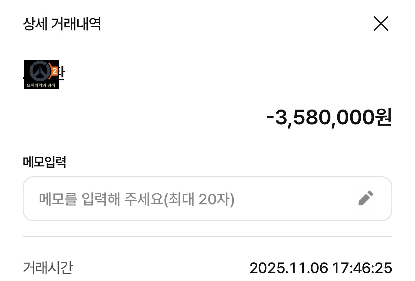Viewport: 415px width, 281px height.
Task: Click the partially hidden character beside the logo
Action: 62,73
